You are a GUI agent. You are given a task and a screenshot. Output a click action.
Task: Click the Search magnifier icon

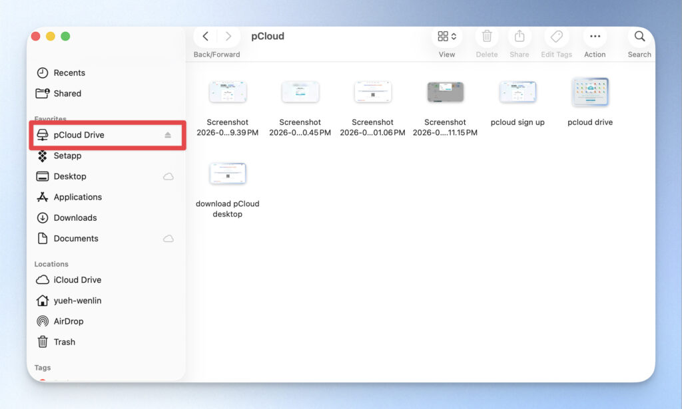tap(639, 37)
